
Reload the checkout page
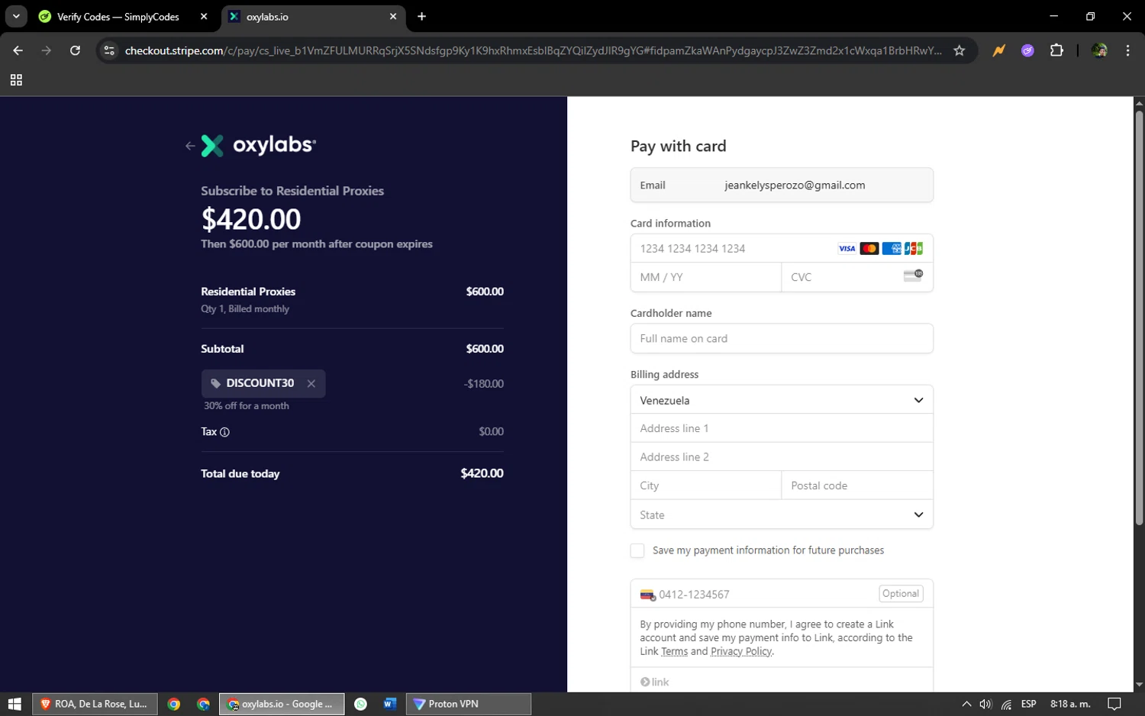click(75, 50)
